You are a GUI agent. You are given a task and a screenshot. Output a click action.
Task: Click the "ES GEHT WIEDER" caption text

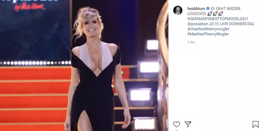coord(226,9)
